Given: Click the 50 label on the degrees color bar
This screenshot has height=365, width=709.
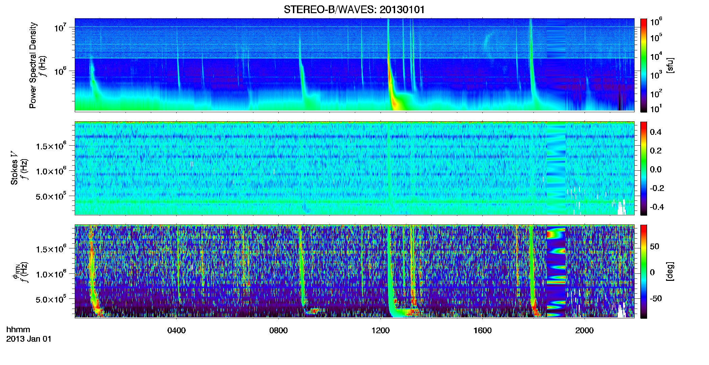Looking at the screenshot, I should [x=655, y=246].
